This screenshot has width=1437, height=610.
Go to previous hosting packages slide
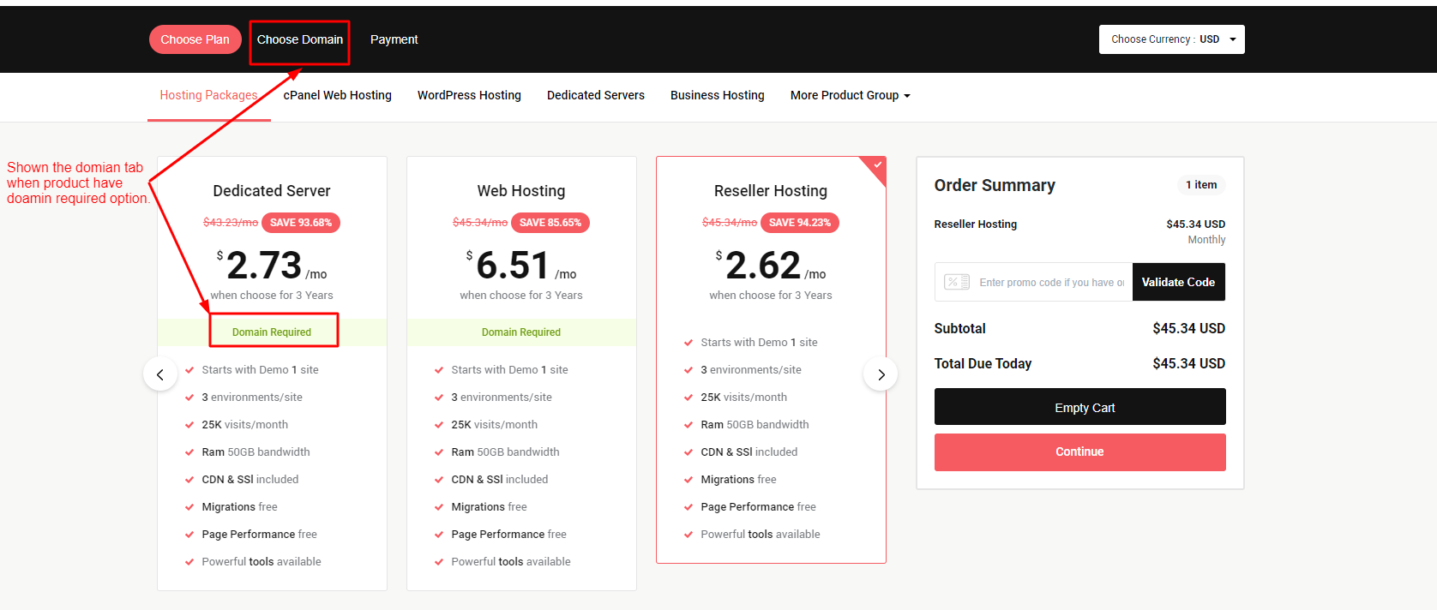click(160, 374)
